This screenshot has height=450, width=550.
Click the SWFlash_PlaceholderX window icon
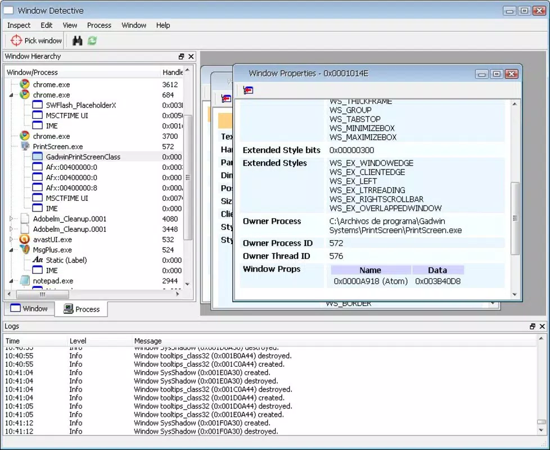(37, 105)
